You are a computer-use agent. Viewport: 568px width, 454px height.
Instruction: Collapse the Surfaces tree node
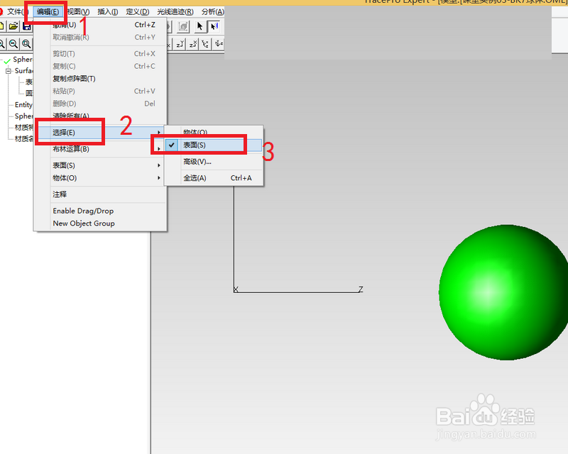click(8, 71)
